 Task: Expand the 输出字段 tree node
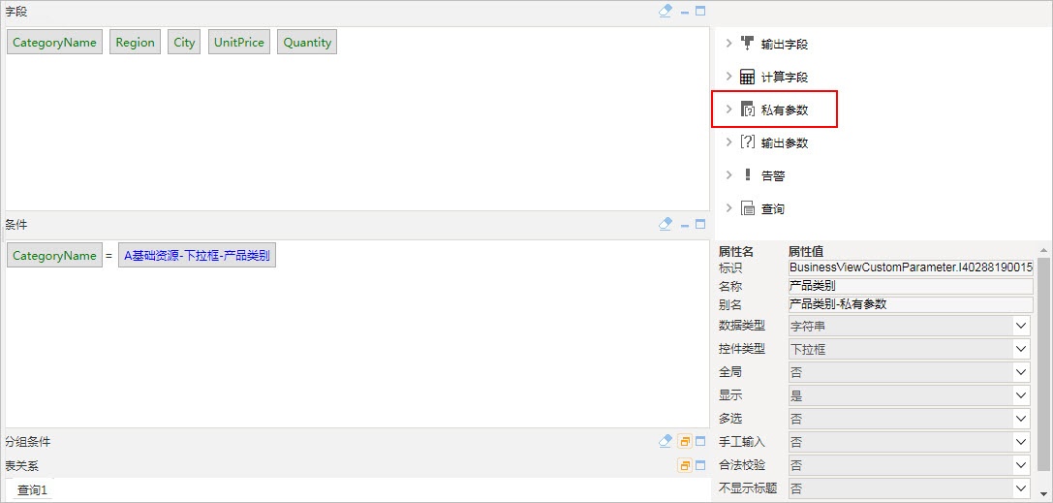click(x=728, y=44)
